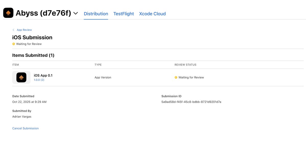Image resolution: width=306 pixels, height=141 pixels.
Task: Go back via the App Review link
Action: (24, 30)
